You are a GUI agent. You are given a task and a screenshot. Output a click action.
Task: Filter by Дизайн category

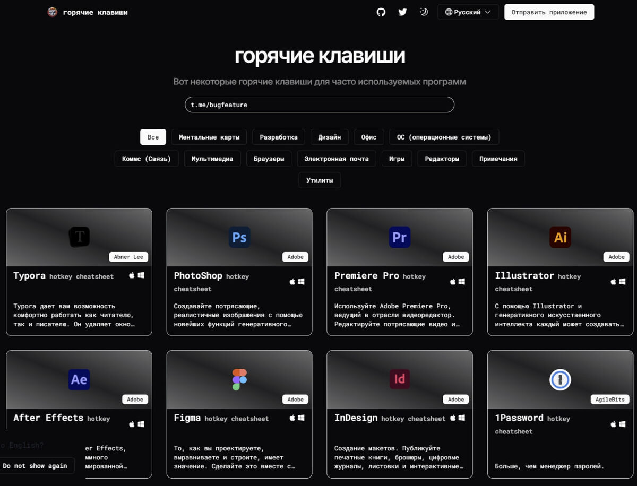[330, 137]
